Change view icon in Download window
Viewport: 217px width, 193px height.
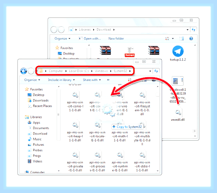click(x=167, y=39)
